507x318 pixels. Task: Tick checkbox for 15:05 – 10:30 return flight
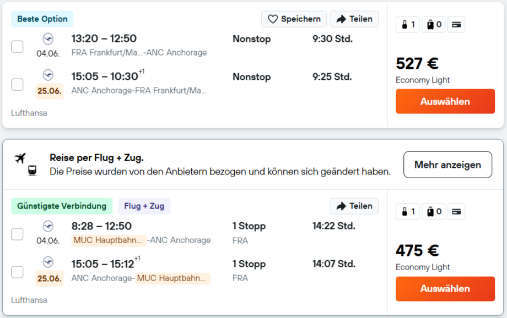click(18, 84)
